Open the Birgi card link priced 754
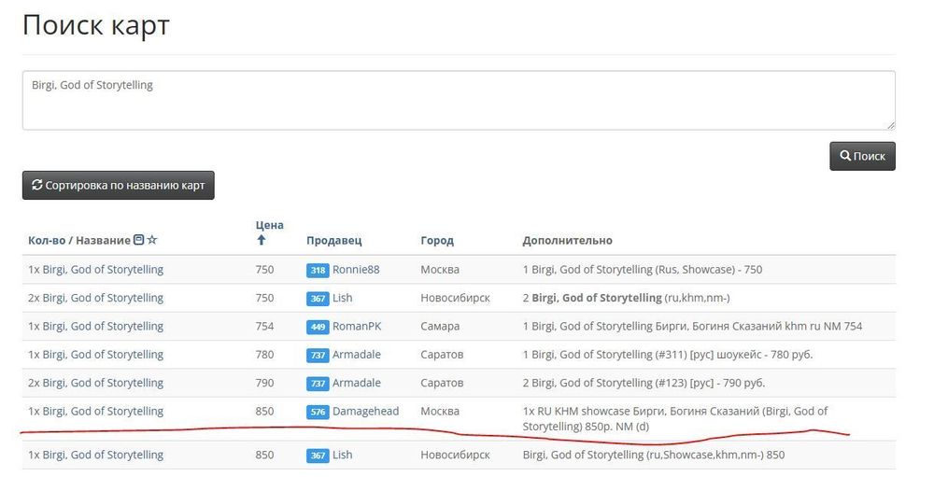 (x=95, y=327)
